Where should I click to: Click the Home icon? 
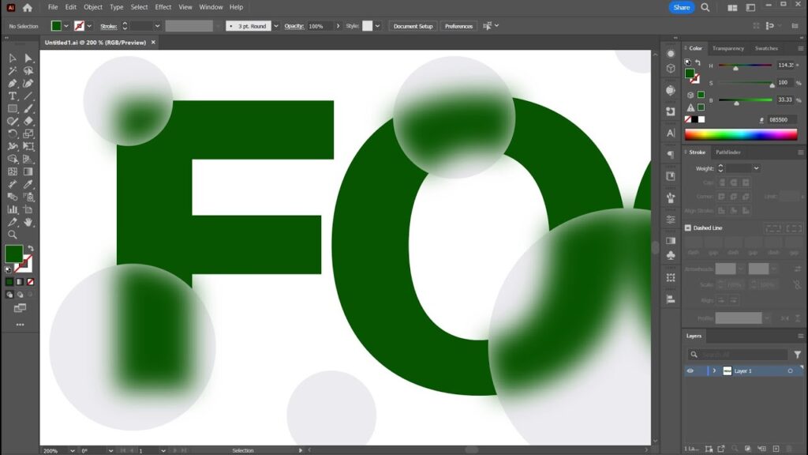click(28, 8)
